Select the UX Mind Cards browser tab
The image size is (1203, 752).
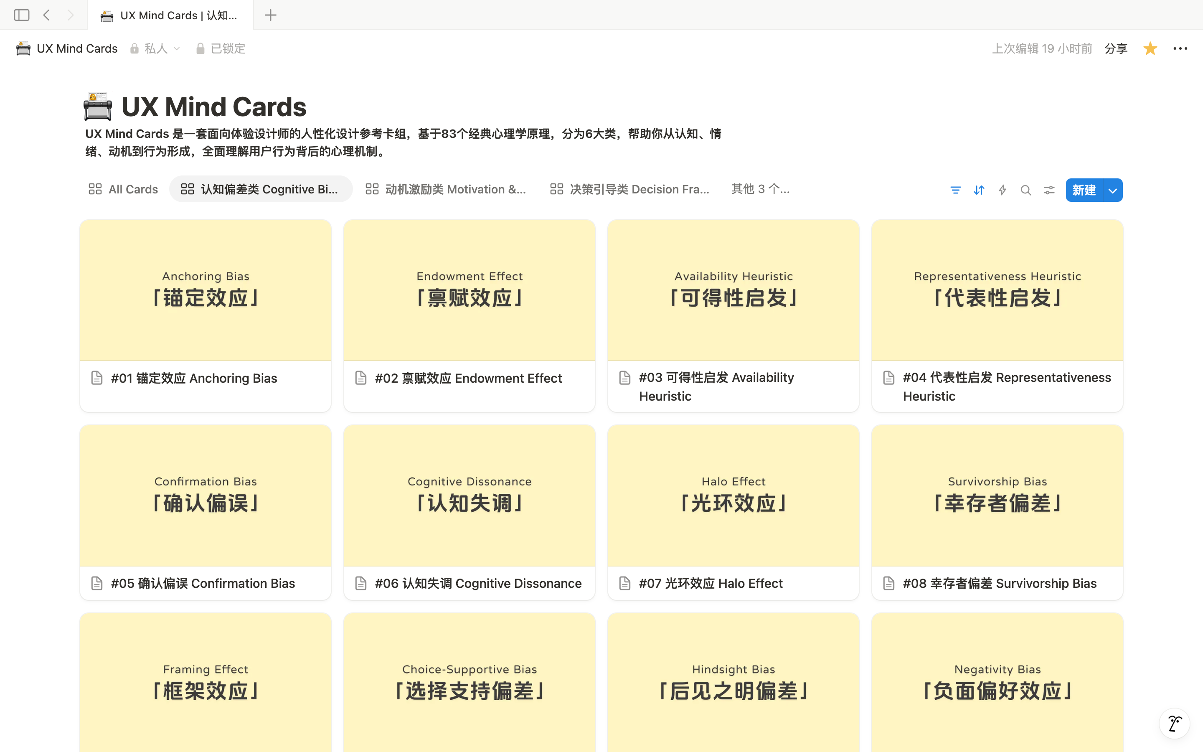170,15
